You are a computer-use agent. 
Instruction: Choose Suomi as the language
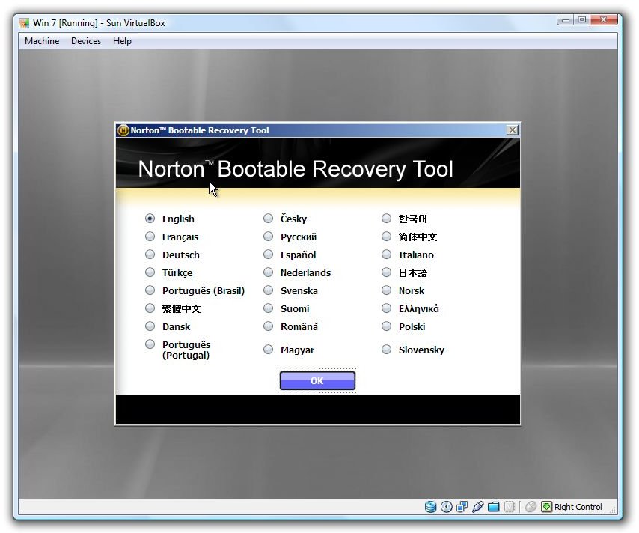[x=268, y=308]
